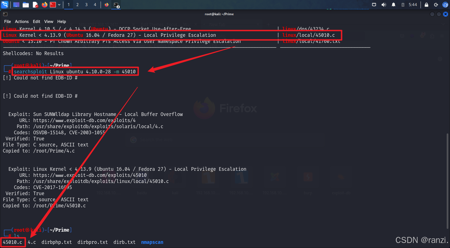Click the searchsploit command word
Screen dimensions: 450x248
pyautogui.click(x=30, y=72)
